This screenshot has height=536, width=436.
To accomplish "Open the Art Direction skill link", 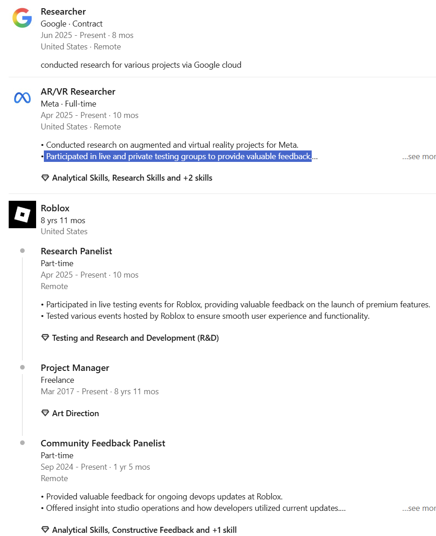I will 75,413.
